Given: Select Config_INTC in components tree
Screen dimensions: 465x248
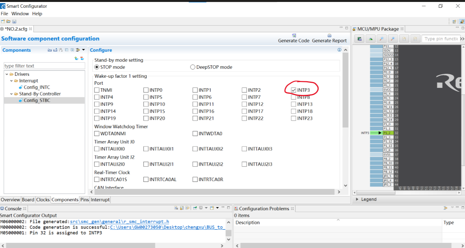Looking at the screenshot, I should 37,87.
